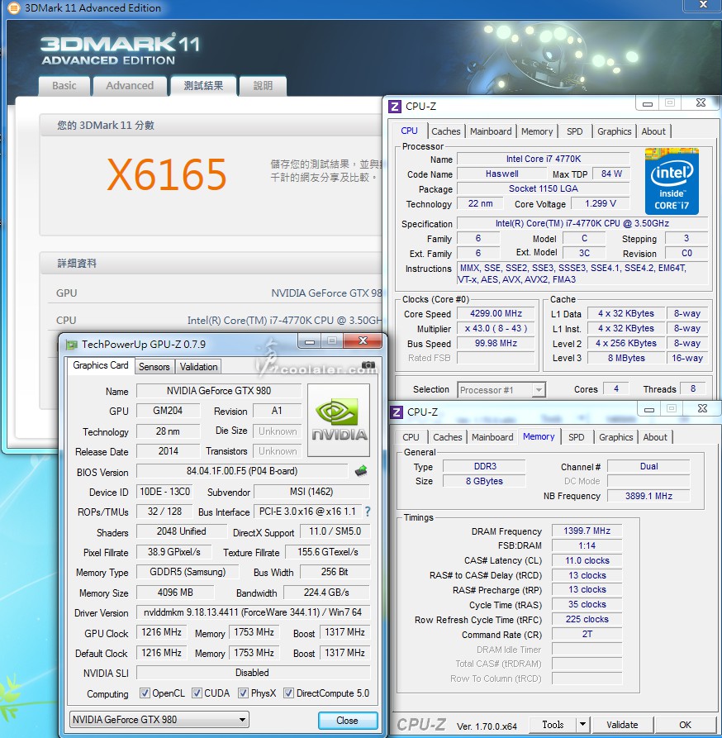The image size is (722, 738).
Task: Minimize the CPU-Z processor window
Action: click(647, 103)
